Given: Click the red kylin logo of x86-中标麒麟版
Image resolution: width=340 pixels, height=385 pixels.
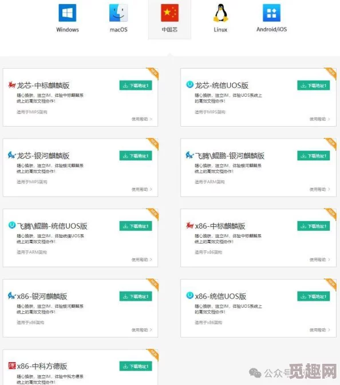Looking at the screenshot, I should tap(189, 225).
